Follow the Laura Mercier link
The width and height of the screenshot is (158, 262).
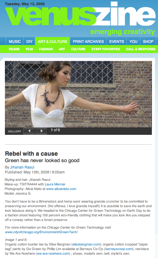coord(55,184)
